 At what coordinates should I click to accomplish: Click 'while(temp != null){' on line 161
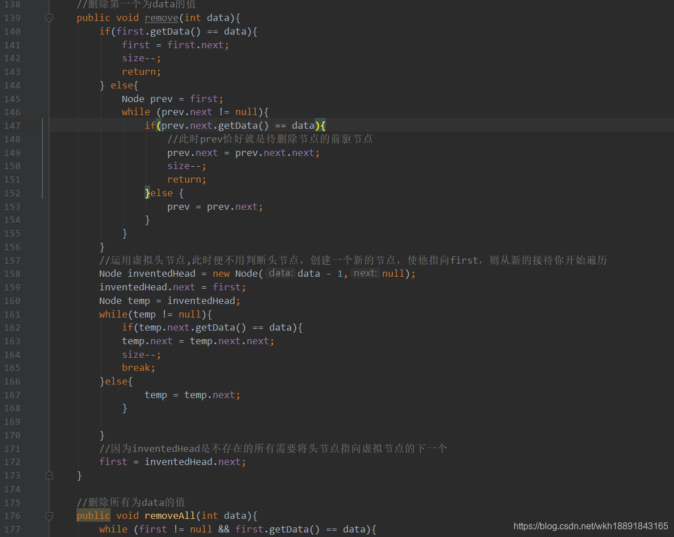point(156,315)
